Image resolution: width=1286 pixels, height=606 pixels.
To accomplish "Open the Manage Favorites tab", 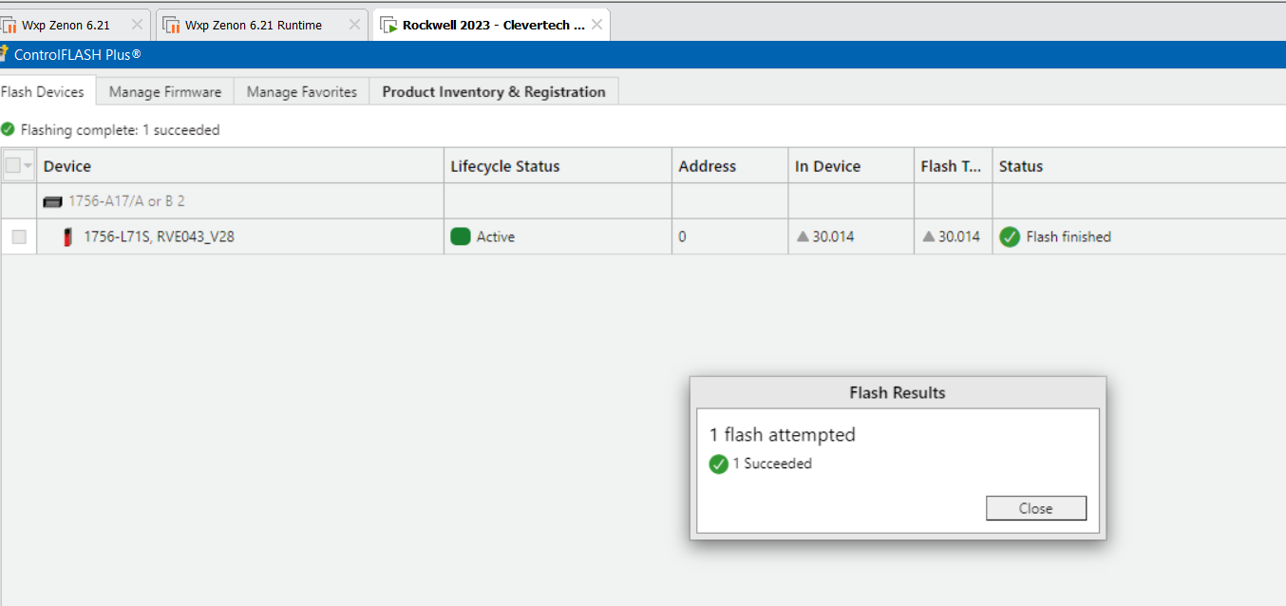I will 302,92.
